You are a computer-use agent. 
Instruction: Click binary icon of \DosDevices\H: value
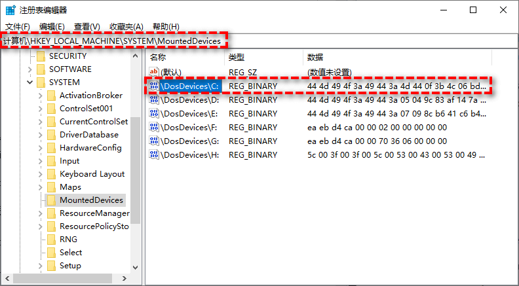tap(154, 154)
